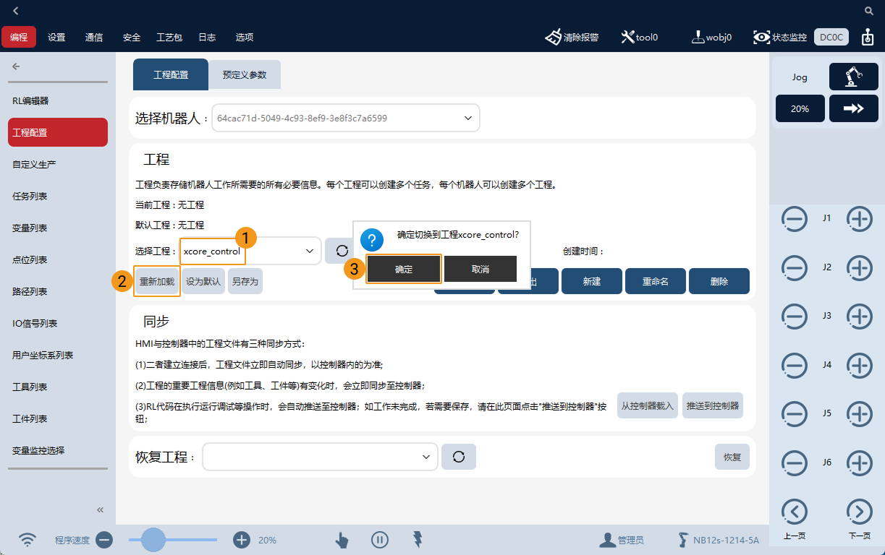This screenshot has height=555, width=885.
Task: Open the tool0 tool selector
Action: click(x=640, y=37)
